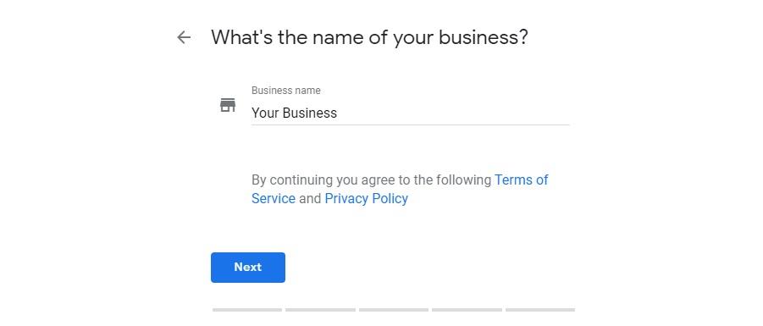The width and height of the screenshot is (763, 326).
Task: Click the 'What's the name of your business?' heading
Action: 369,37
